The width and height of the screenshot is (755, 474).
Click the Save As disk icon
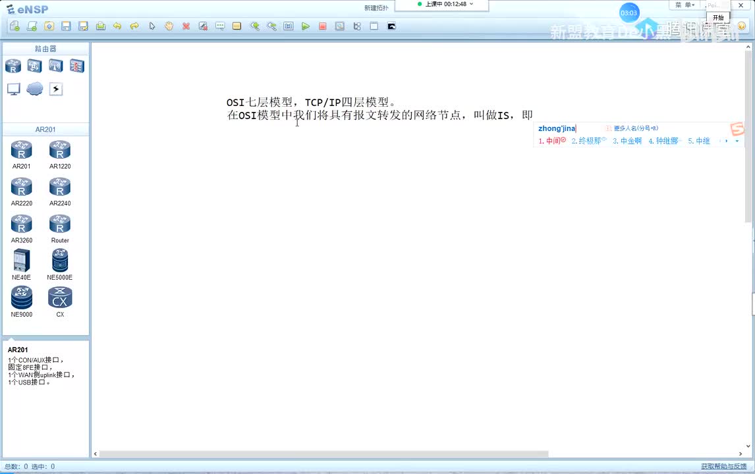tap(83, 26)
